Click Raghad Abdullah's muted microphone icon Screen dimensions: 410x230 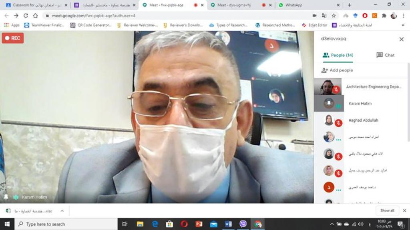tap(338, 123)
